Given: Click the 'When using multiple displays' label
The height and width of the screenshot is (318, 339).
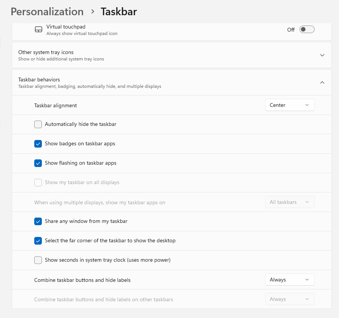Looking at the screenshot, I should point(100,203).
